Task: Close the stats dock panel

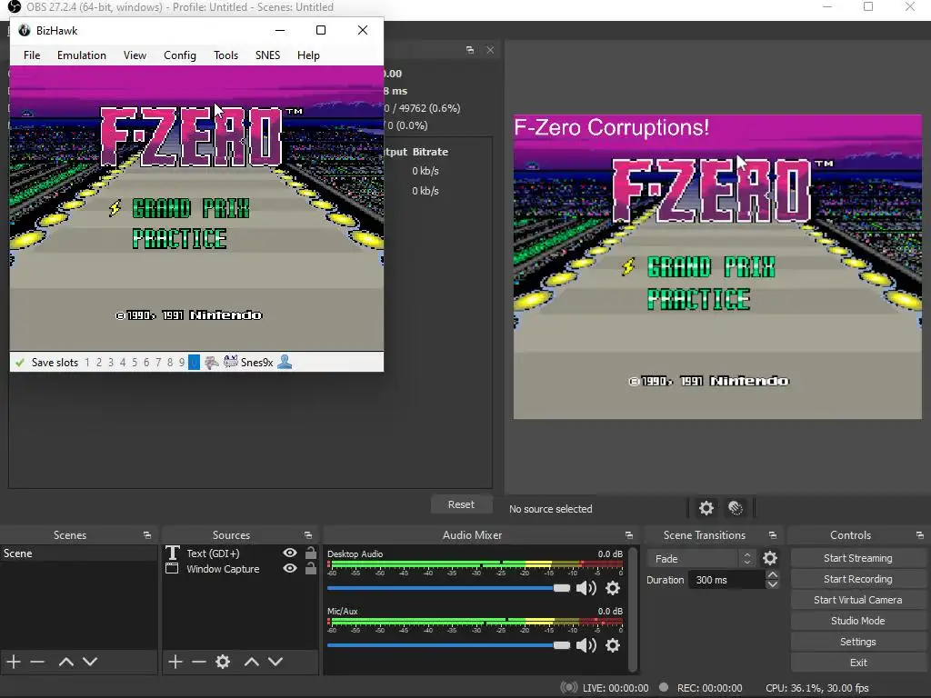Action: [x=490, y=50]
